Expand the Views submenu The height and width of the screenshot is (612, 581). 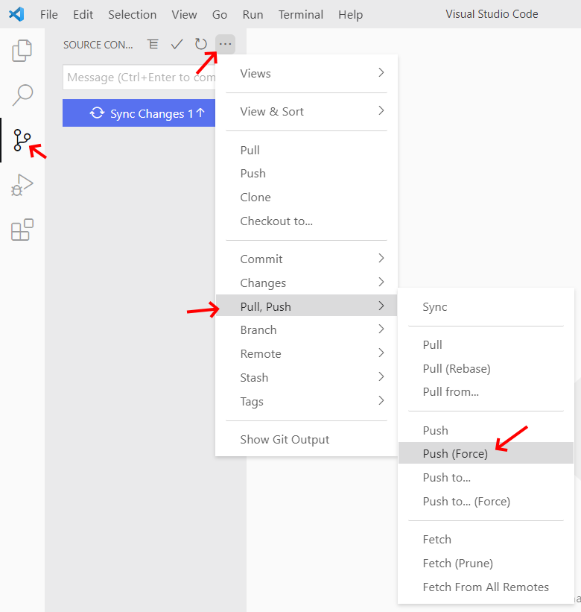[x=306, y=73]
